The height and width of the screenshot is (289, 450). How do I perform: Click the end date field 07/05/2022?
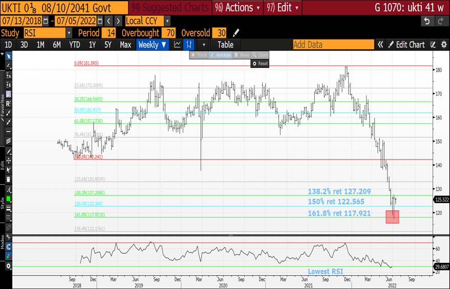pos(76,21)
